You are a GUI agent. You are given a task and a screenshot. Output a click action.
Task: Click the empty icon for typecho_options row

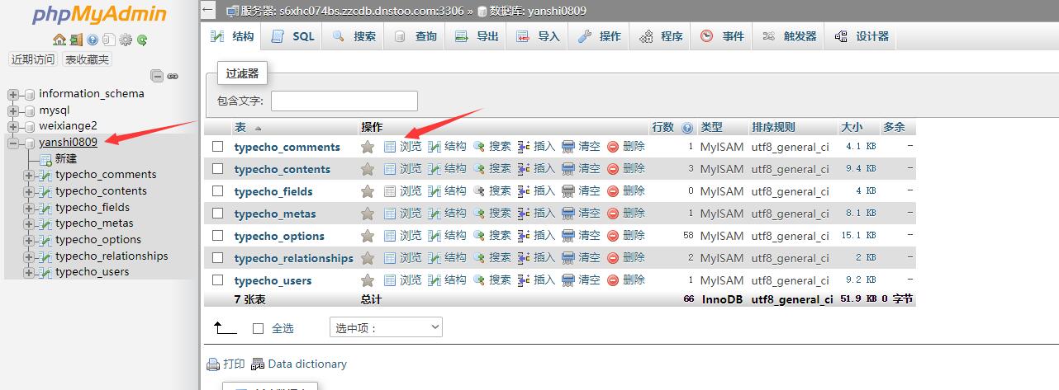pos(568,236)
